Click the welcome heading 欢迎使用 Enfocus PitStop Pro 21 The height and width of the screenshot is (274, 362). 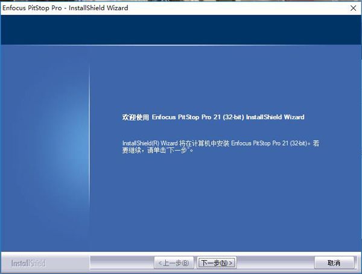[213, 117]
